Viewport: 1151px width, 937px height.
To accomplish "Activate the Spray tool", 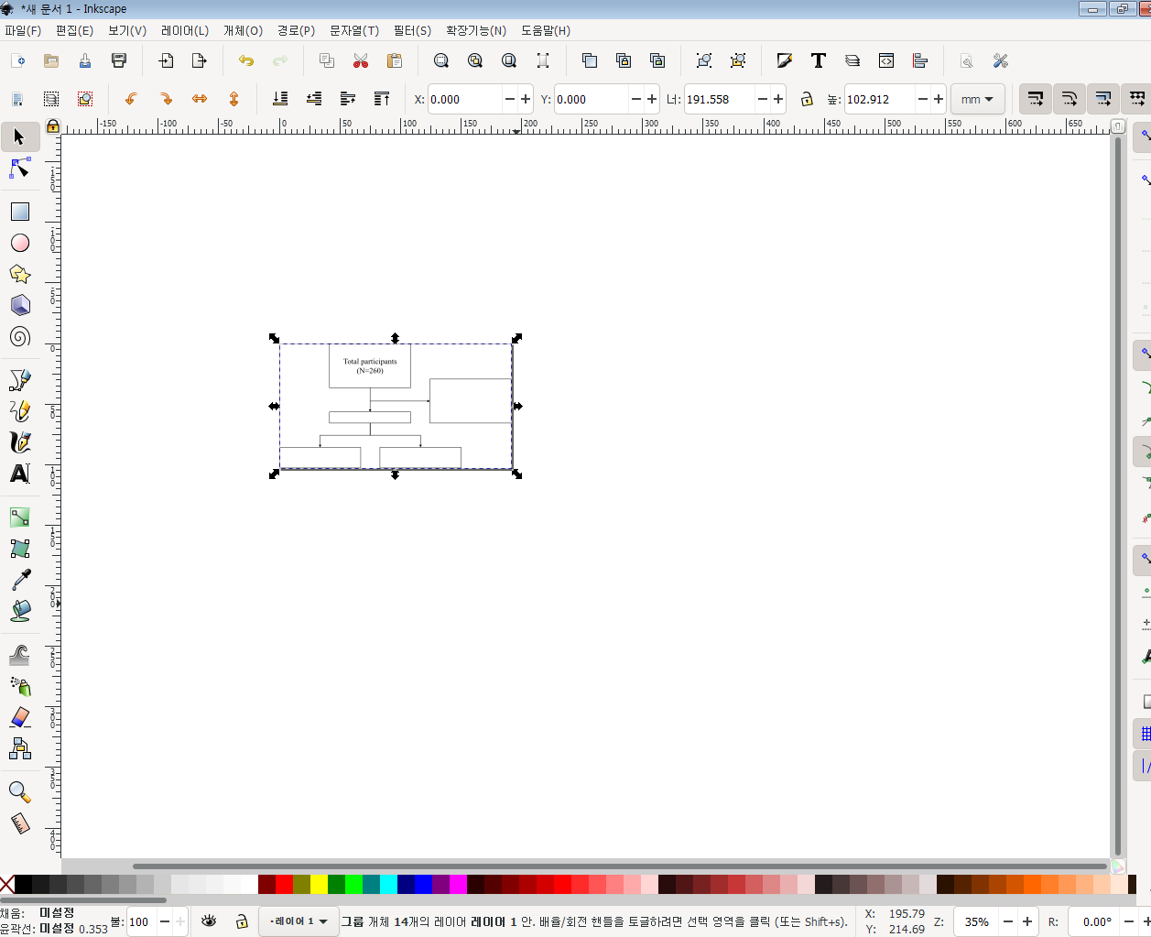I will pyautogui.click(x=19, y=686).
